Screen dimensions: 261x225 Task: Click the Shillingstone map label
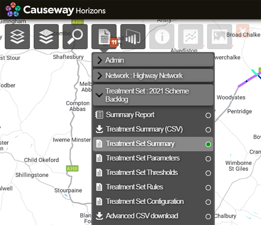[x=32, y=175]
